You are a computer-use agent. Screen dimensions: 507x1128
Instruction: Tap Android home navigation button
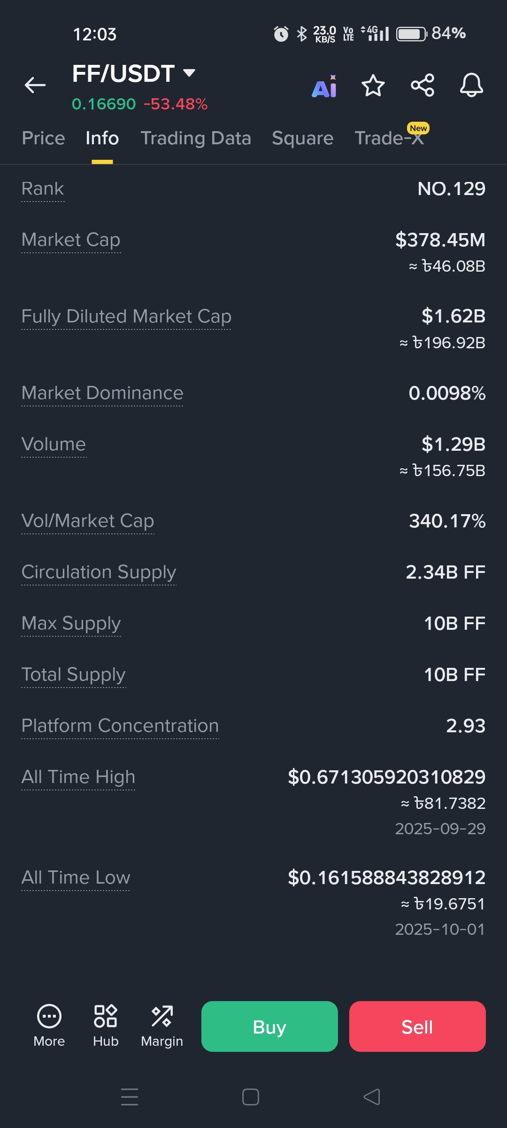coord(251,1097)
